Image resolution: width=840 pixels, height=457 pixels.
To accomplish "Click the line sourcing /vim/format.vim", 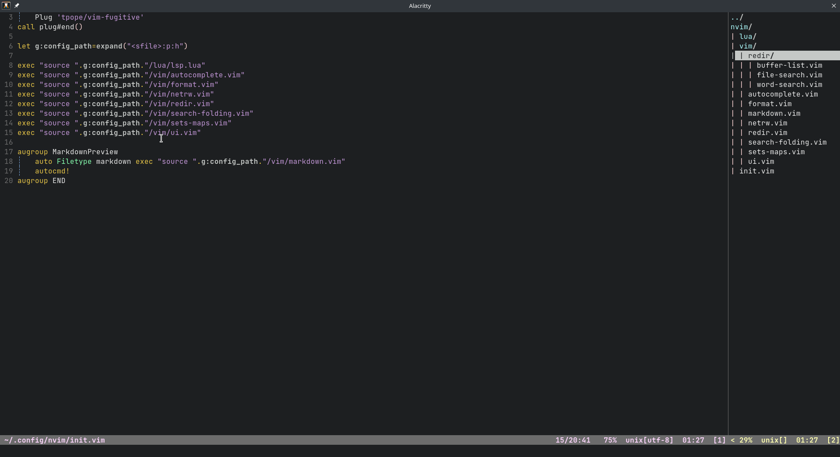I will click(x=118, y=85).
